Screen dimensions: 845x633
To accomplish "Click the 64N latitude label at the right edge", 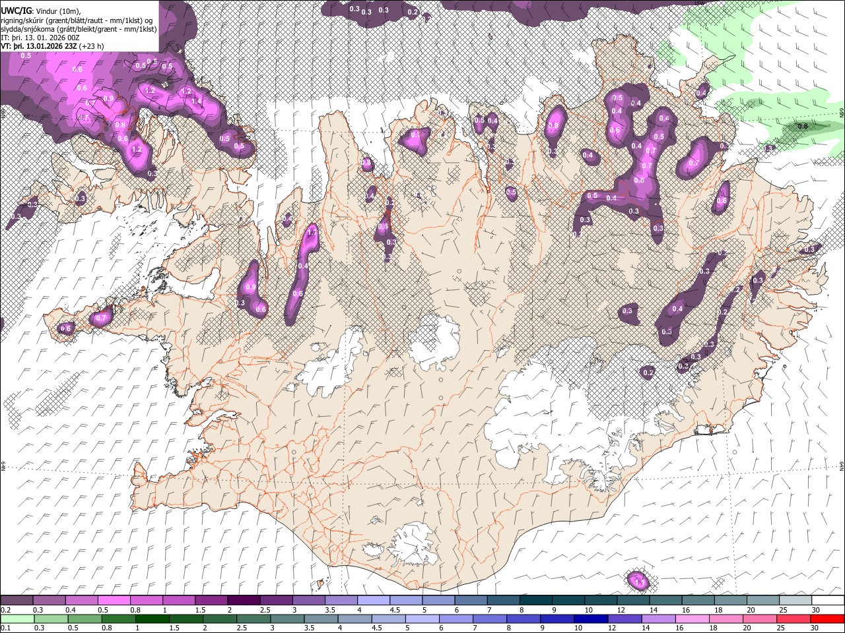I will pyautogui.click(x=842, y=466).
